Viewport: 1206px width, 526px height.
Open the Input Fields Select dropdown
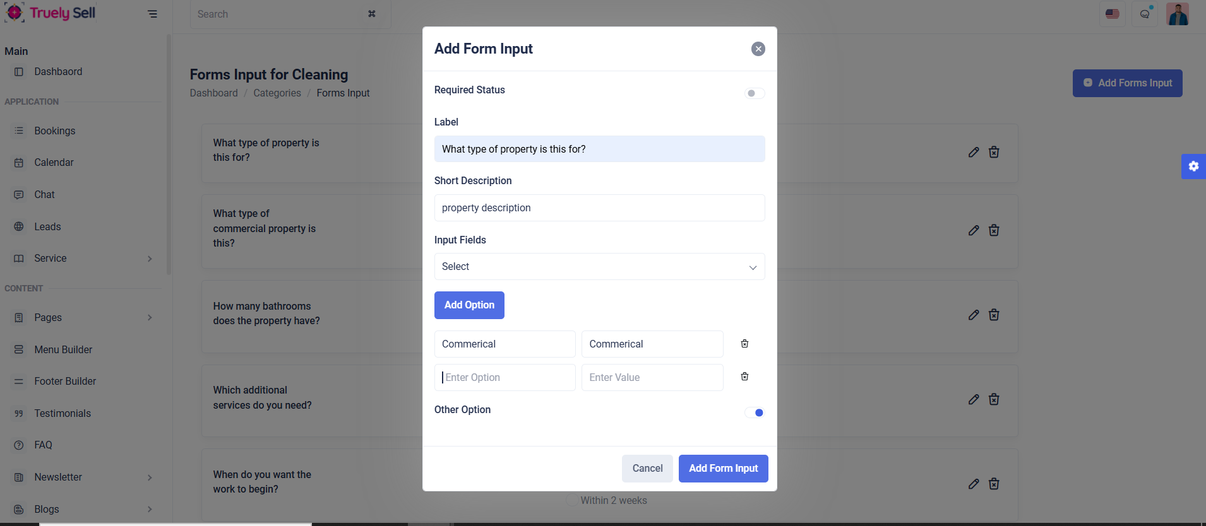point(599,267)
